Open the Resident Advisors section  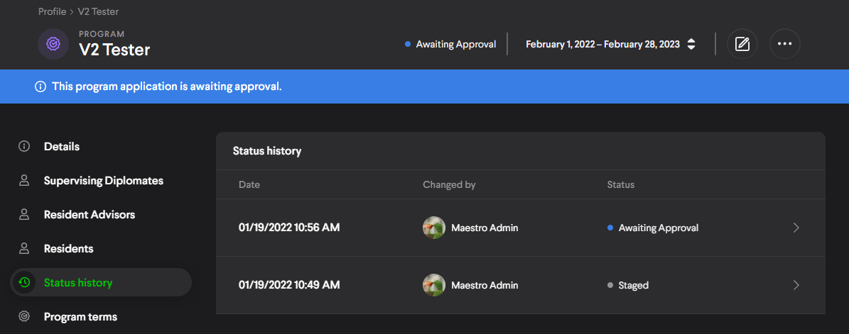(89, 215)
